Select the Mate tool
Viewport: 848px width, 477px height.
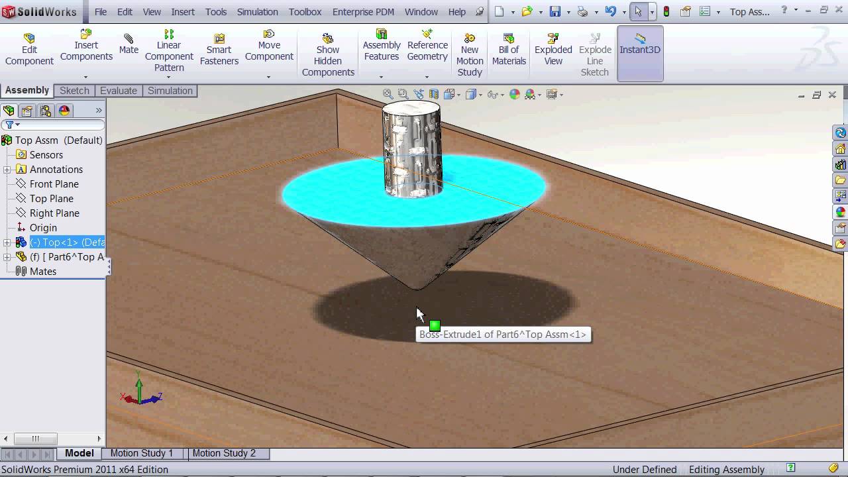point(129,44)
